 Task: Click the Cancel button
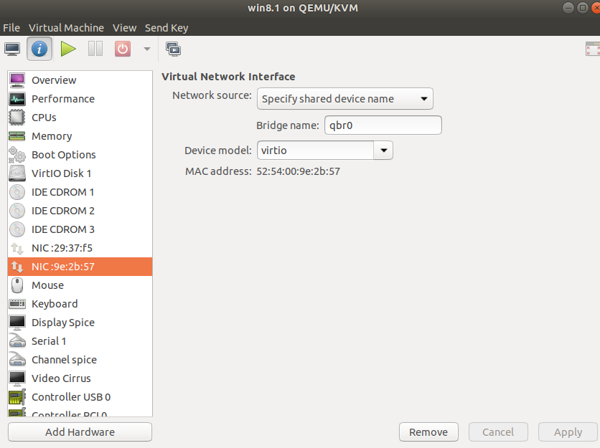(498, 432)
